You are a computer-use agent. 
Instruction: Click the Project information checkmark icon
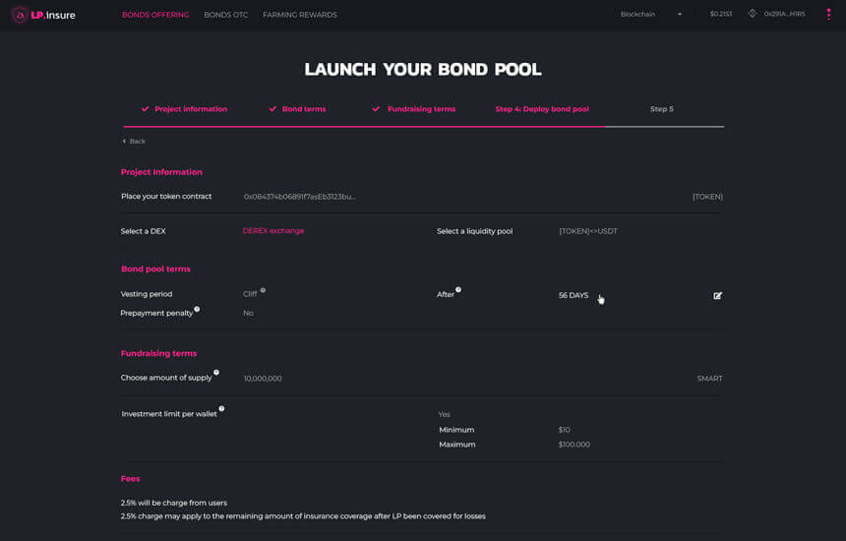click(x=145, y=108)
